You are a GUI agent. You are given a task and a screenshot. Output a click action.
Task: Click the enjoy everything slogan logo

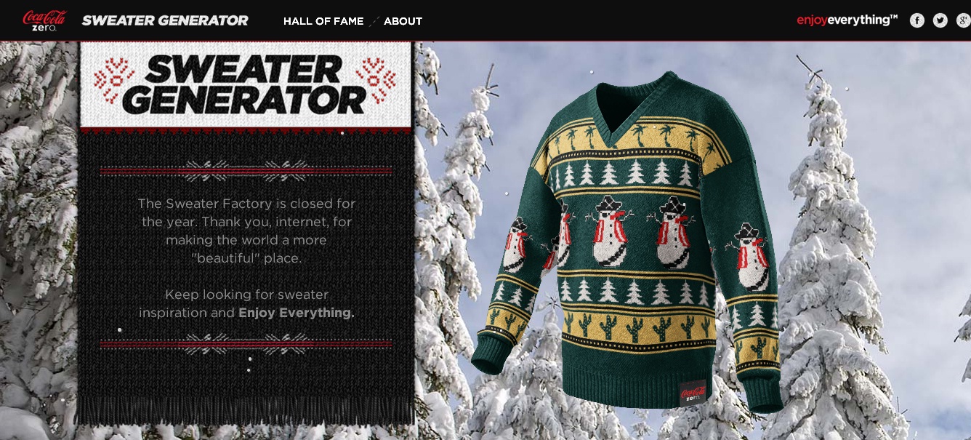click(x=847, y=20)
